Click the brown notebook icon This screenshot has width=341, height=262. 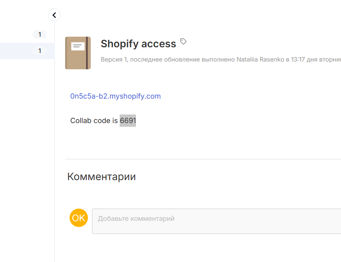[x=78, y=53]
